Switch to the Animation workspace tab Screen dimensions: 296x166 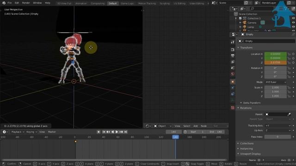pos(81,3)
